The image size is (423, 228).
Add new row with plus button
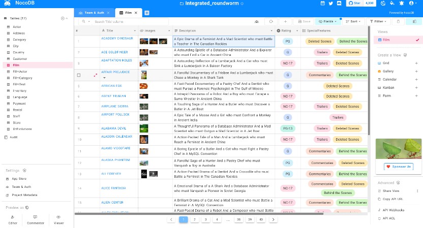[x=286, y=22]
